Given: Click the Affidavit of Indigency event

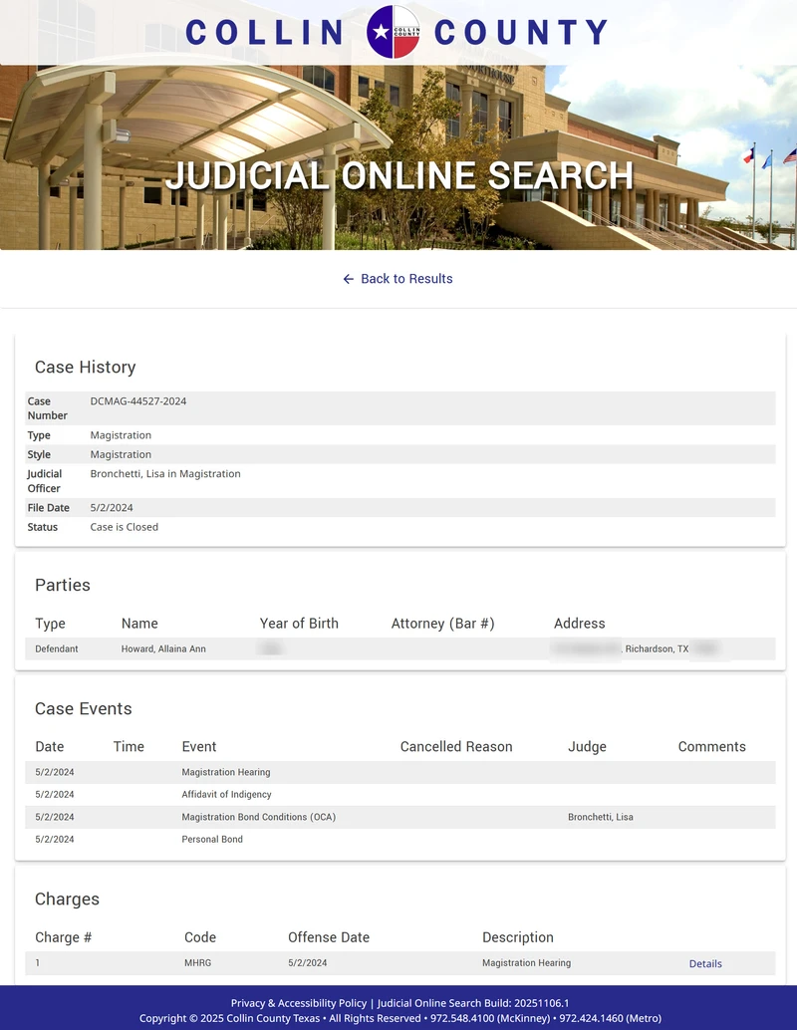Looking at the screenshot, I should point(225,794).
